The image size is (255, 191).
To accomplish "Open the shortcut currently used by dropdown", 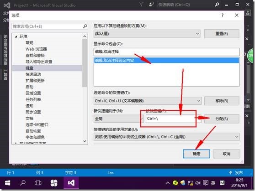I will click(x=166, y=137).
